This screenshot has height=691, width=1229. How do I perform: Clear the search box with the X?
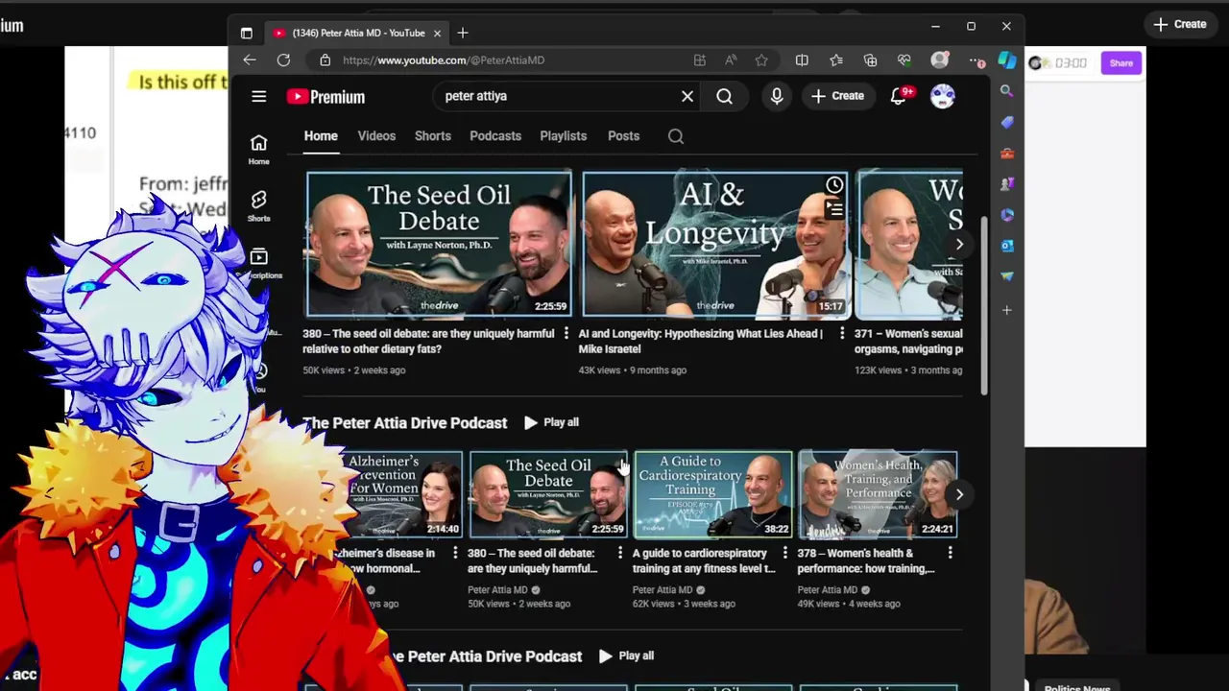click(687, 96)
